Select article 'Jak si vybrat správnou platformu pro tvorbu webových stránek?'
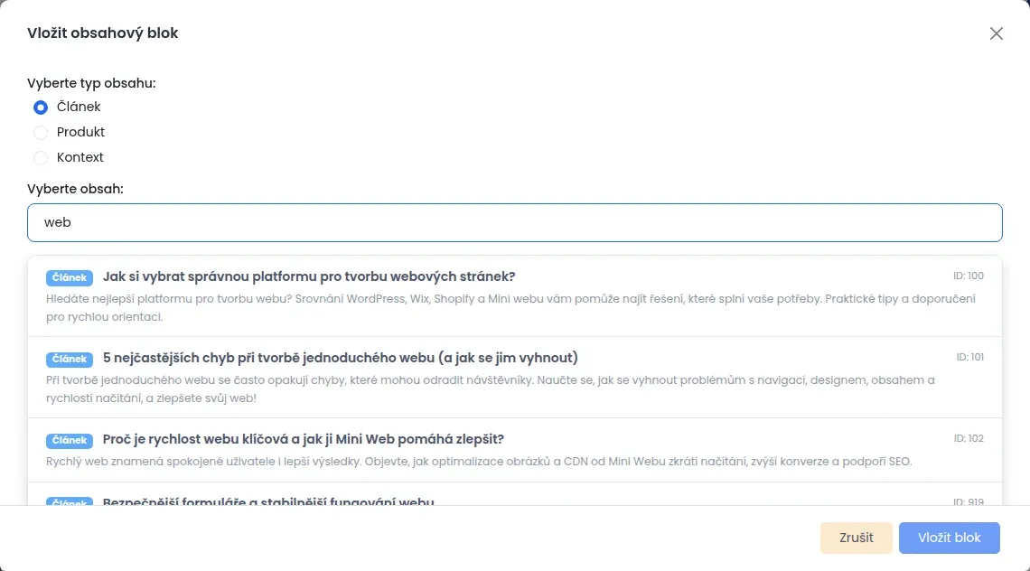 pyautogui.click(x=514, y=296)
